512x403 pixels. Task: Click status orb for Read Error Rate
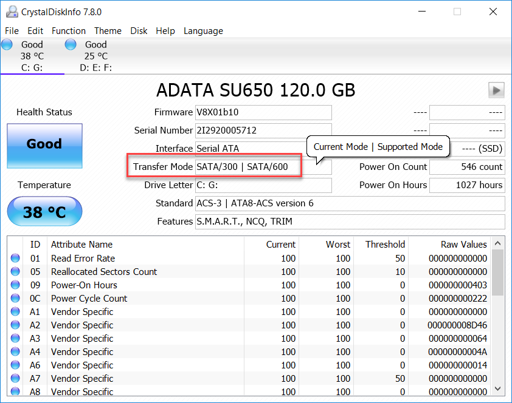(x=15, y=259)
